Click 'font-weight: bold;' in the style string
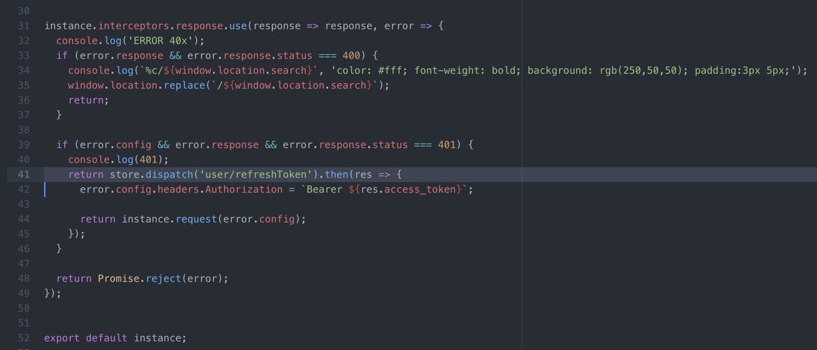 tap(468, 70)
